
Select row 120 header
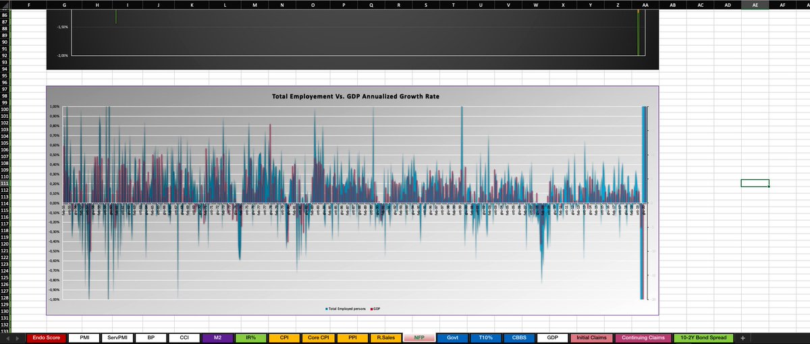(x=5, y=244)
